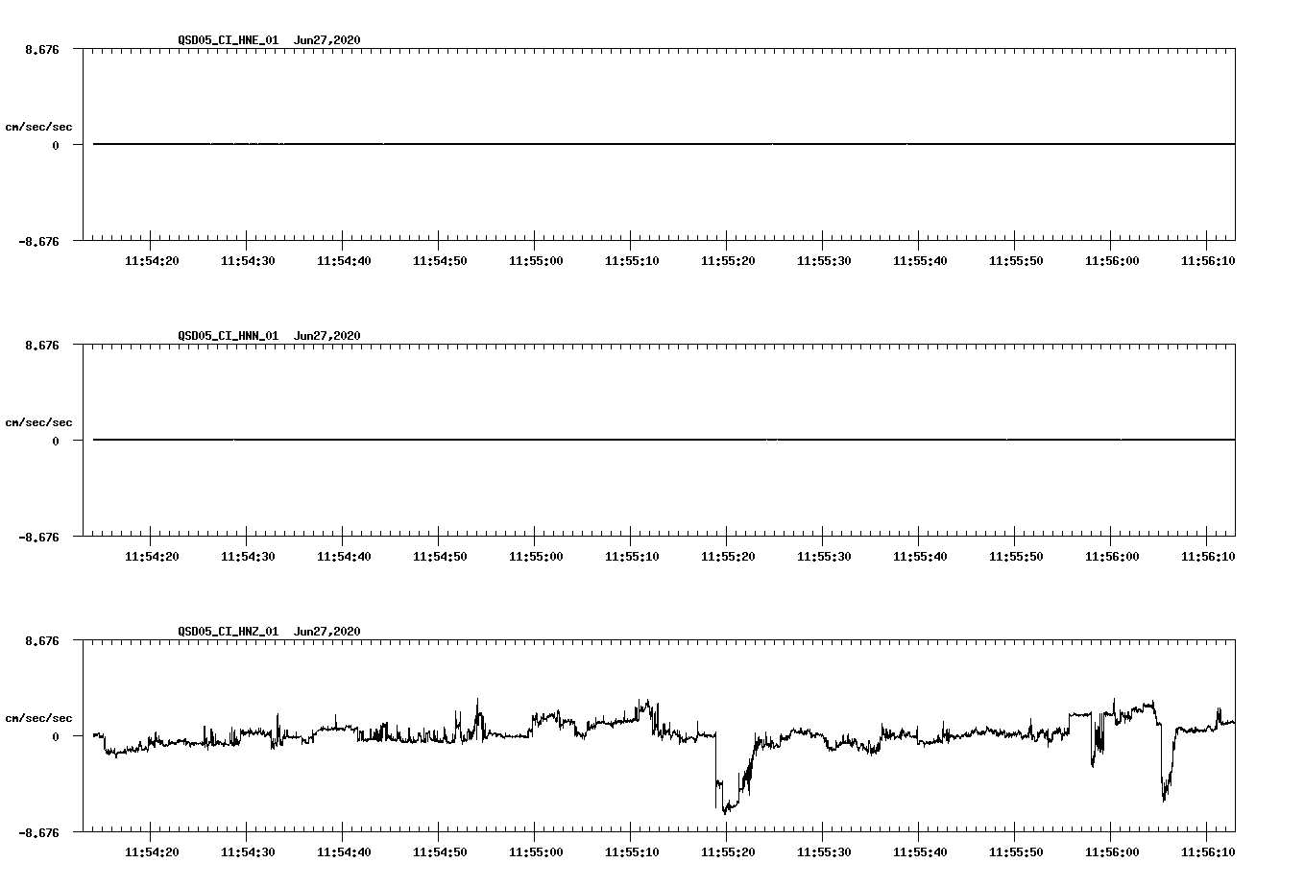Viewport: 1304px width, 887px height.
Task: Click the 11:55:30 time label under HNZ plot
Action: [x=824, y=852]
